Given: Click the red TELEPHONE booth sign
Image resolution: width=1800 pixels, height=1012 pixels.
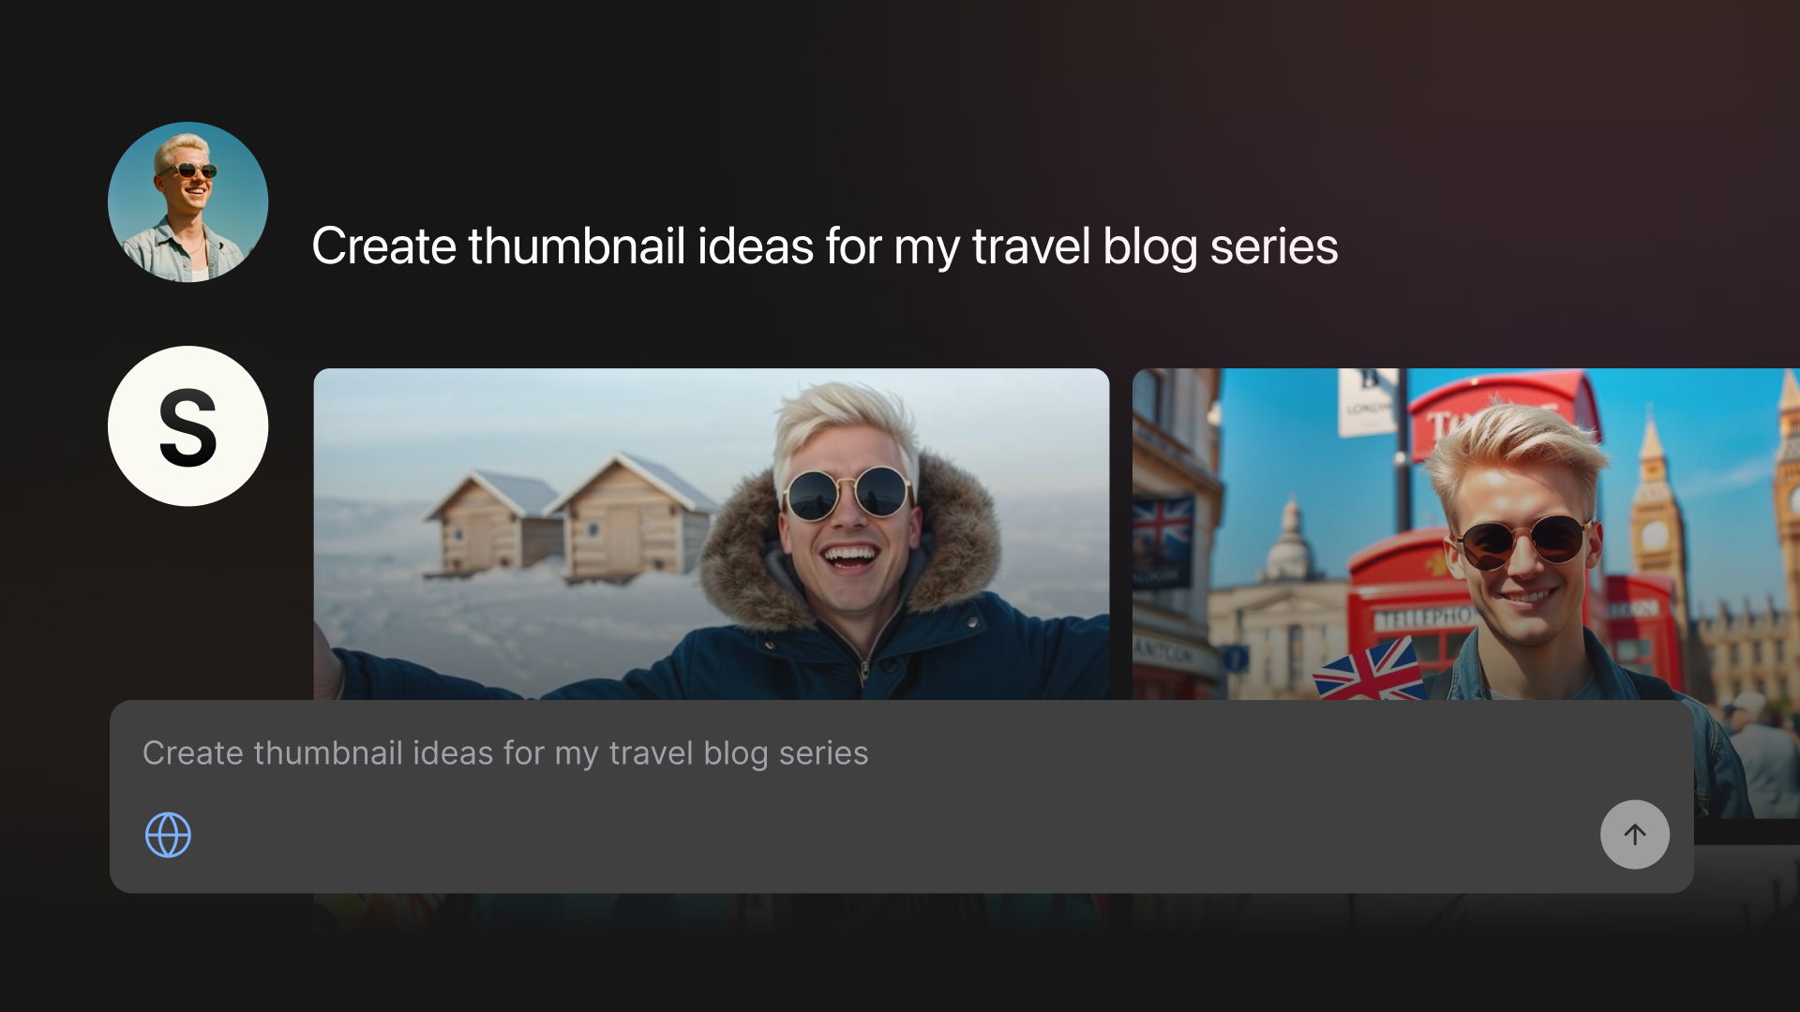Looking at the screenshot, I should tap(1425, 618).
